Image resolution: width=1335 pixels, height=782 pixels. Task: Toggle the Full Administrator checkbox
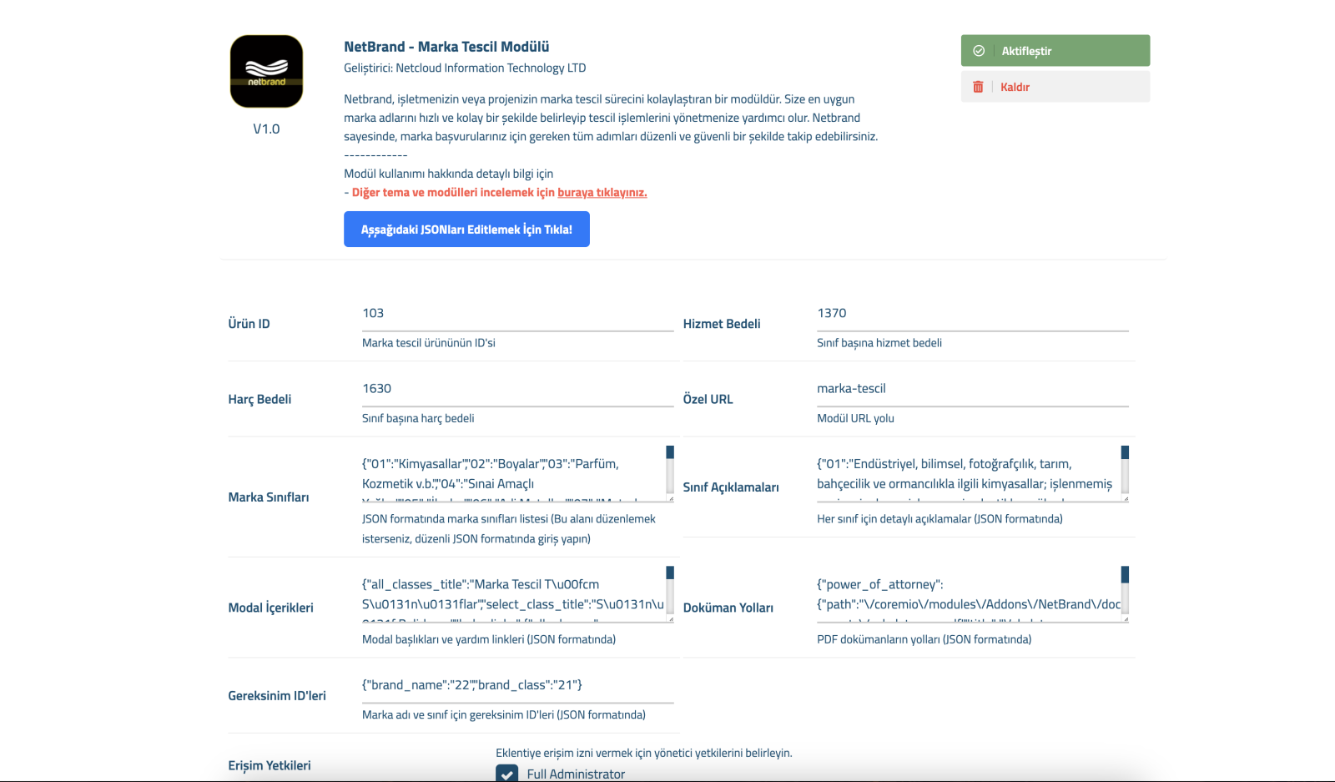(506, 774)
